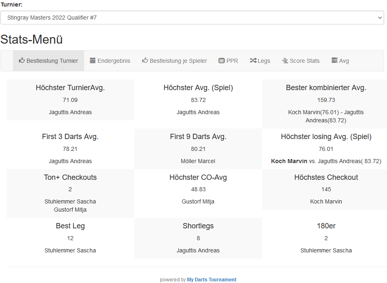This screenshot has height=283, width=387.
Task: Click the stacked bars icon beside Avg
Action: [334, 60]
